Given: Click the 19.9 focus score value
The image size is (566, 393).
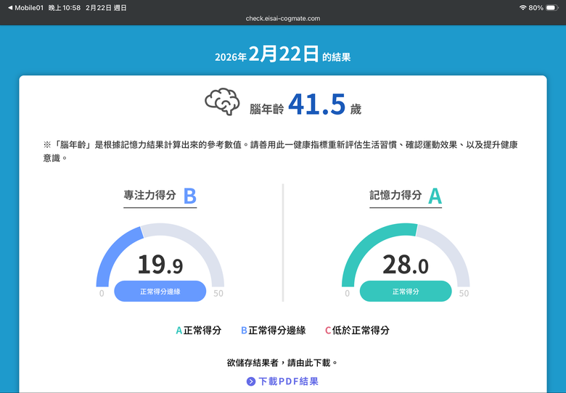Looking at the screenshot, I should (x=160, y=265).
